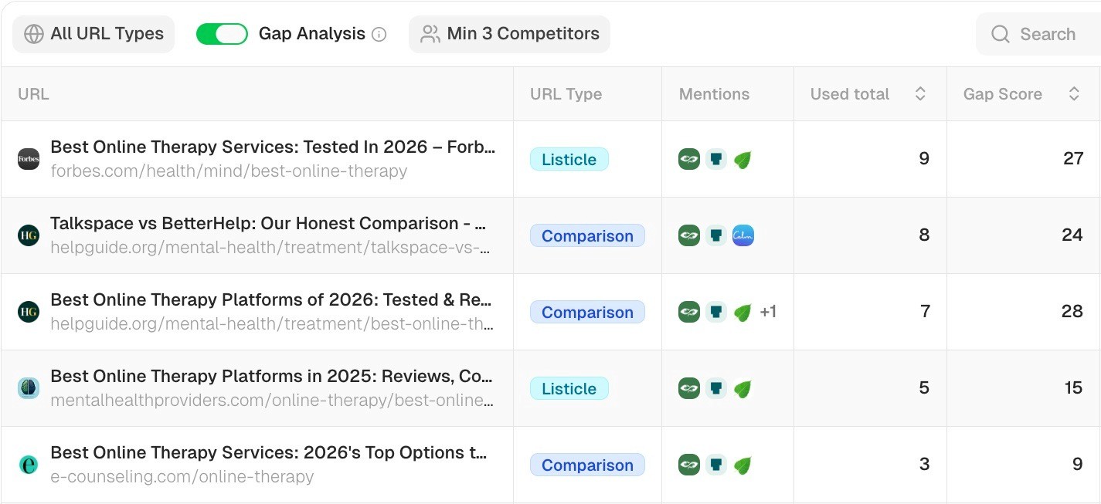Click the Gap Analysis info icon
This screenshot has height=504, width=1101.
[379, 34]
